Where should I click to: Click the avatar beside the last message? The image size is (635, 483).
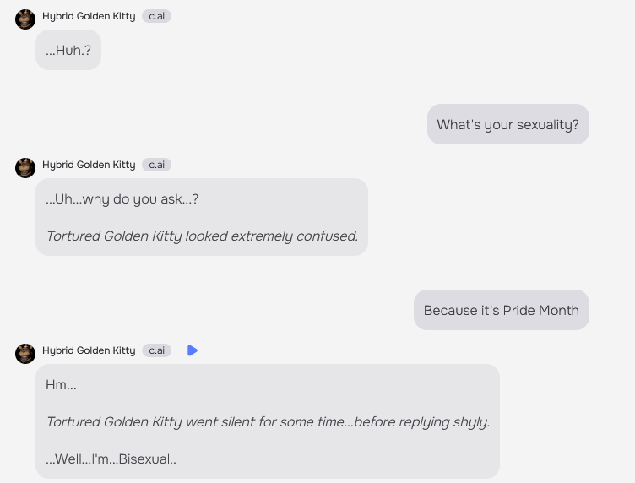pos(25,354)
